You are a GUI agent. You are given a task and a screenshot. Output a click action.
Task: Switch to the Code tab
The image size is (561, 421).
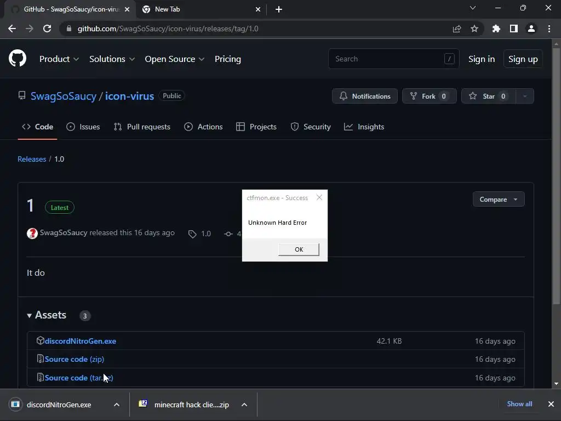(x=38, y=127)
